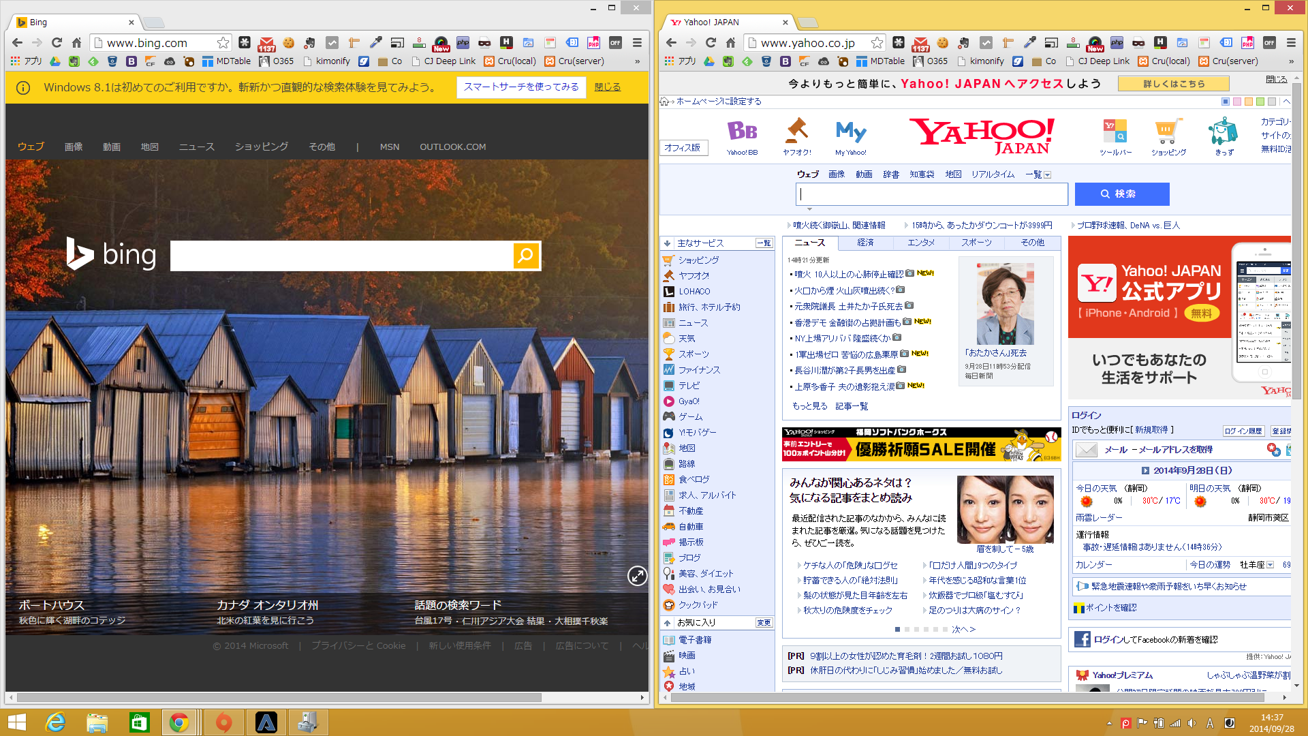Switch to the 経済 news tab
The width and height of the screenshot is (1308, 736).
coord(865,243)
